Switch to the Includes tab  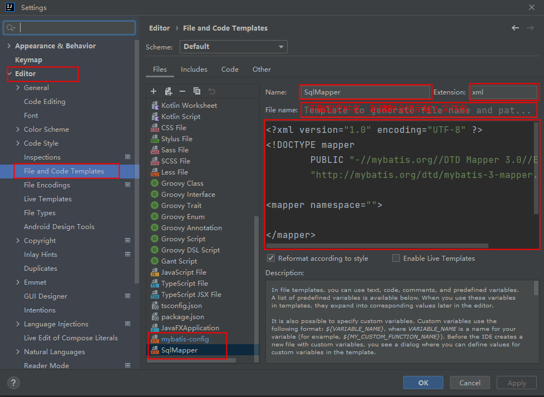point(194,70)
